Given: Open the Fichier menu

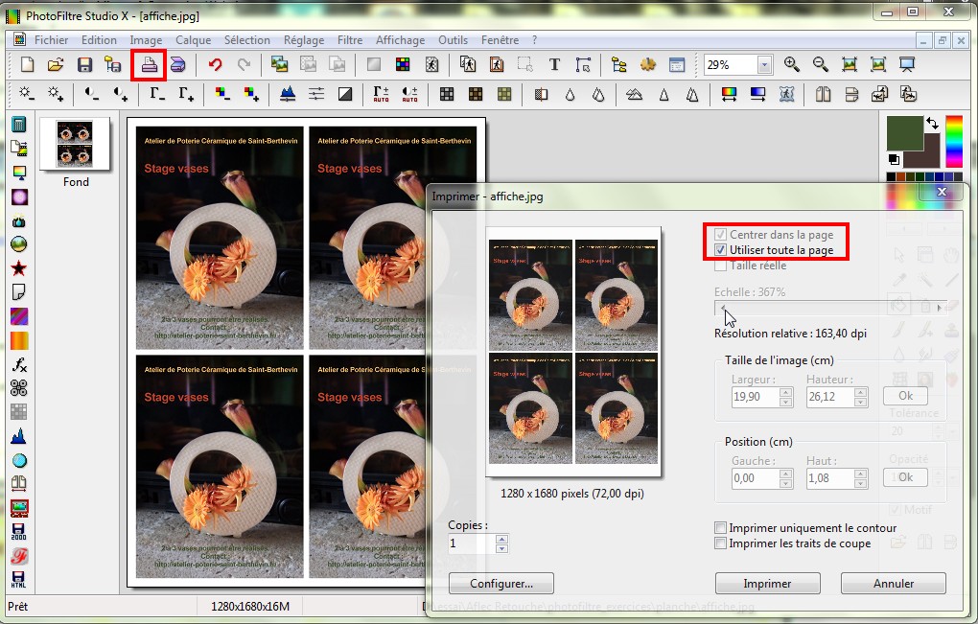Looking at the screenshot, I should tap(51, 40).
